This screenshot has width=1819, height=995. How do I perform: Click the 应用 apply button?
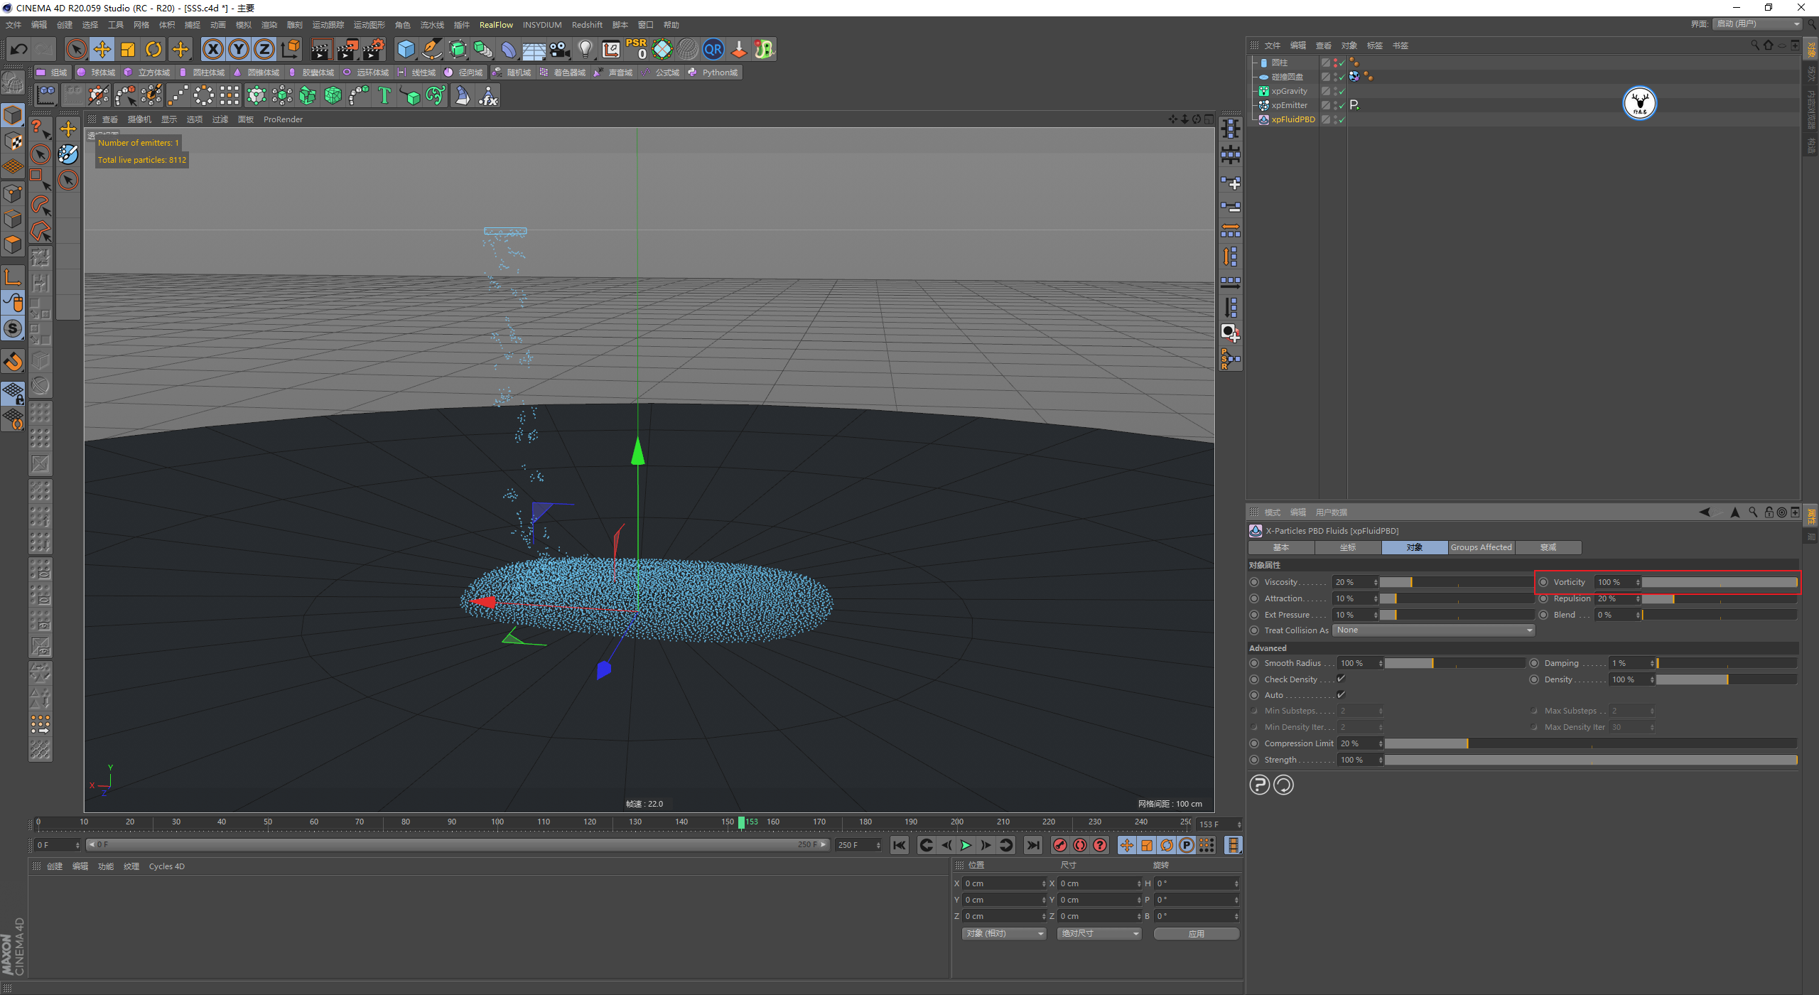(x=1196, y=933)
